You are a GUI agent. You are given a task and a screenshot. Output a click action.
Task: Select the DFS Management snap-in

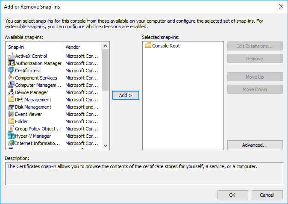click(x=33, y=100)
